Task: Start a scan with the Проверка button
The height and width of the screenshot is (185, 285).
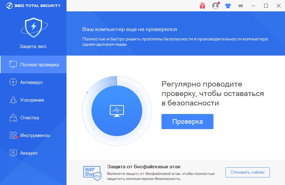Action: (187, 121)
